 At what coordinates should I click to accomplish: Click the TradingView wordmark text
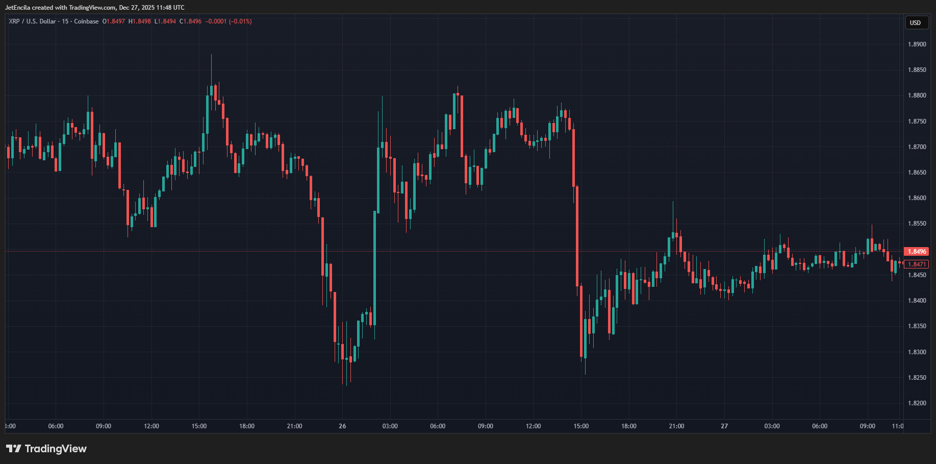(x=56, y=449)
